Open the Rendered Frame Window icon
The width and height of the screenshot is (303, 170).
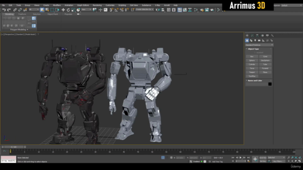pos(207,10)
